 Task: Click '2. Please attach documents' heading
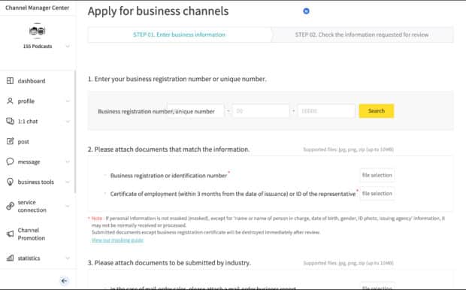(x=168, y=150)
